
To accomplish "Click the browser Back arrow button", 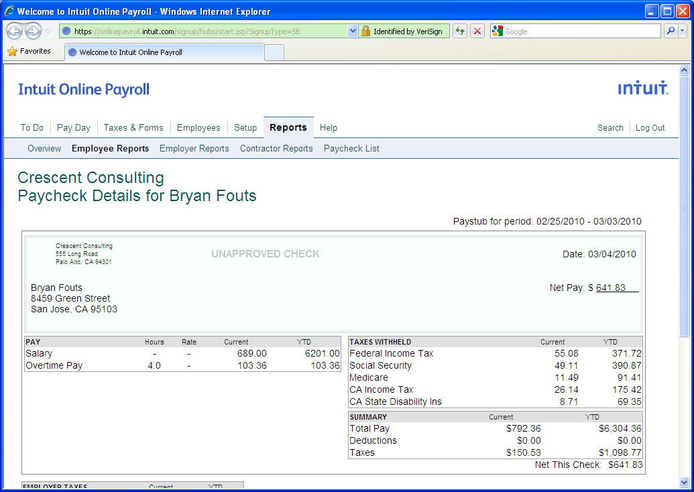I will [x=15, y=31].
